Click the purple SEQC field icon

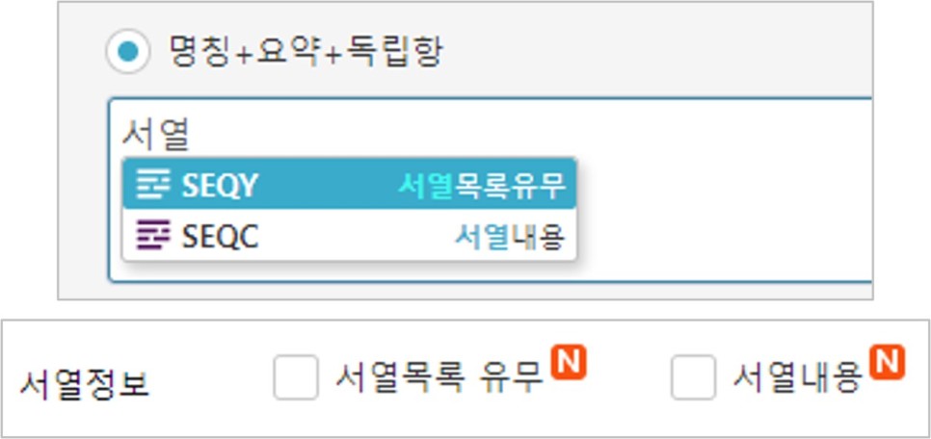click(x=153, y=235)
